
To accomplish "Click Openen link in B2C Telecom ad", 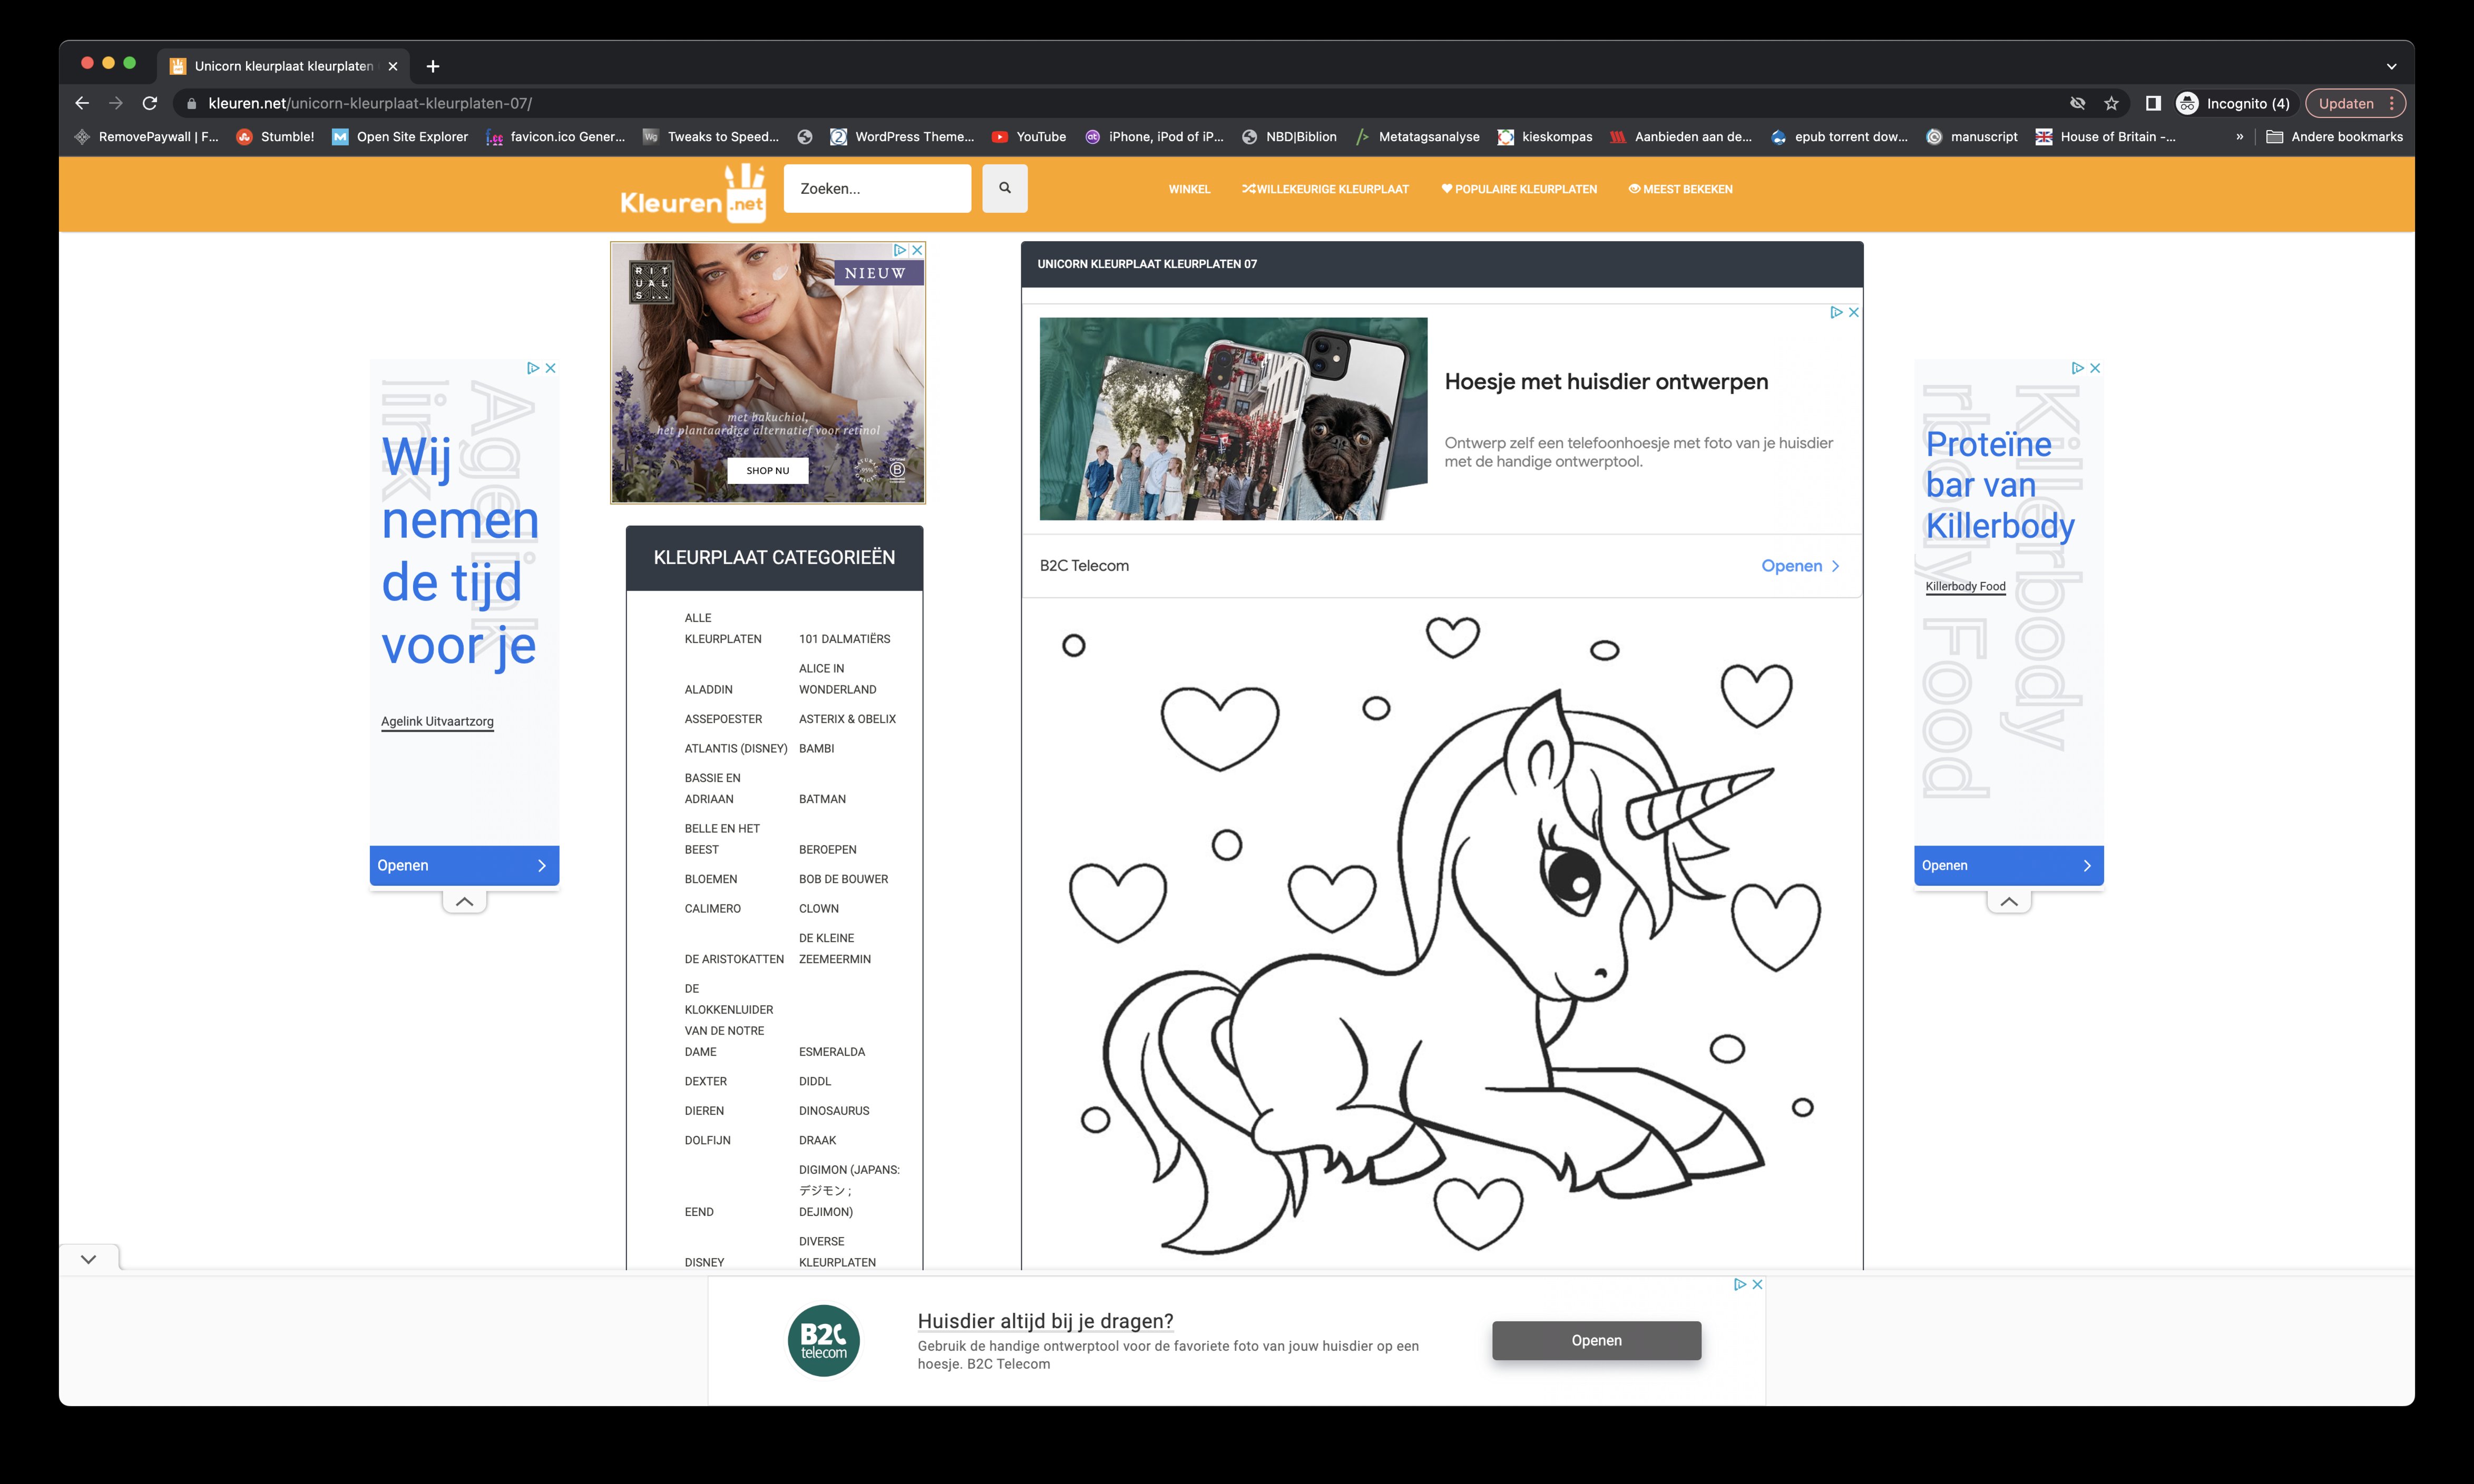I will [1800, 566].
